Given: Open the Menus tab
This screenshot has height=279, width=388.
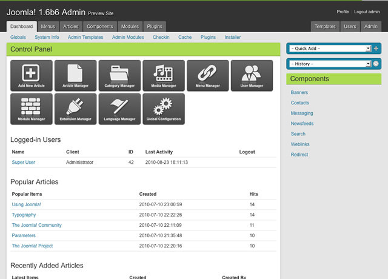Looking at the screenshot, I should (x=48, y=27).
